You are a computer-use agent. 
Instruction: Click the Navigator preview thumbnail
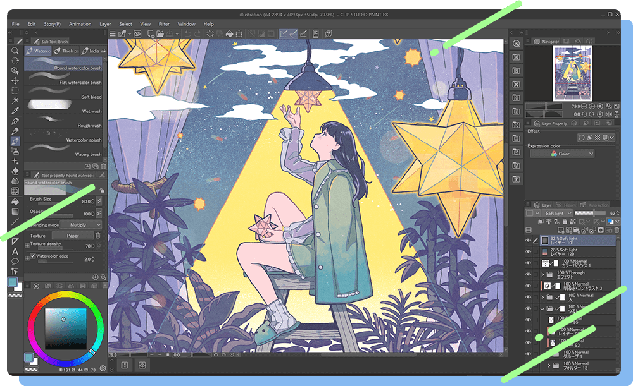click(x=573, y=75)
